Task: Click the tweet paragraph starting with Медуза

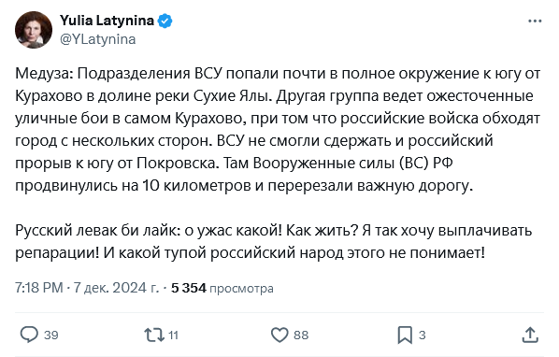Action: tap(278, 129)
